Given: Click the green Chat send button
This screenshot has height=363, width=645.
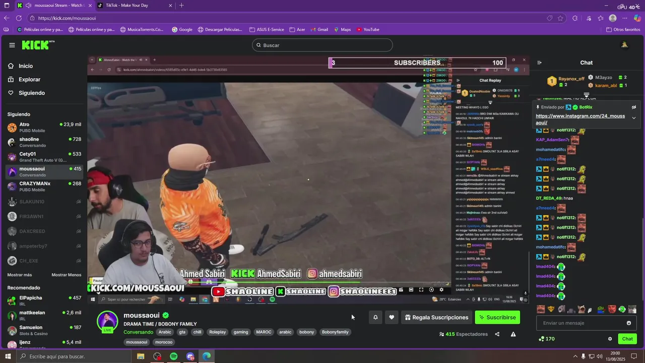Looking at the screenshot, I should [627, 339].
